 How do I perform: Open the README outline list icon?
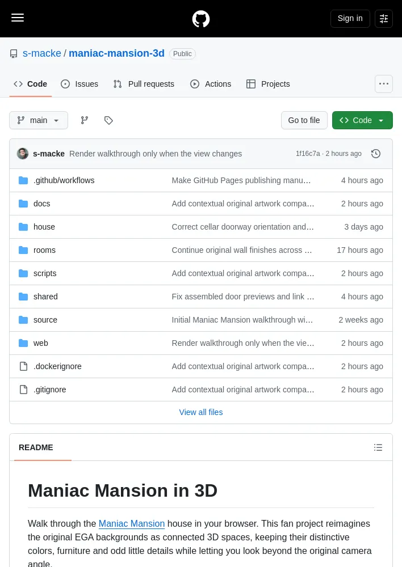click(x=378, y=447)
